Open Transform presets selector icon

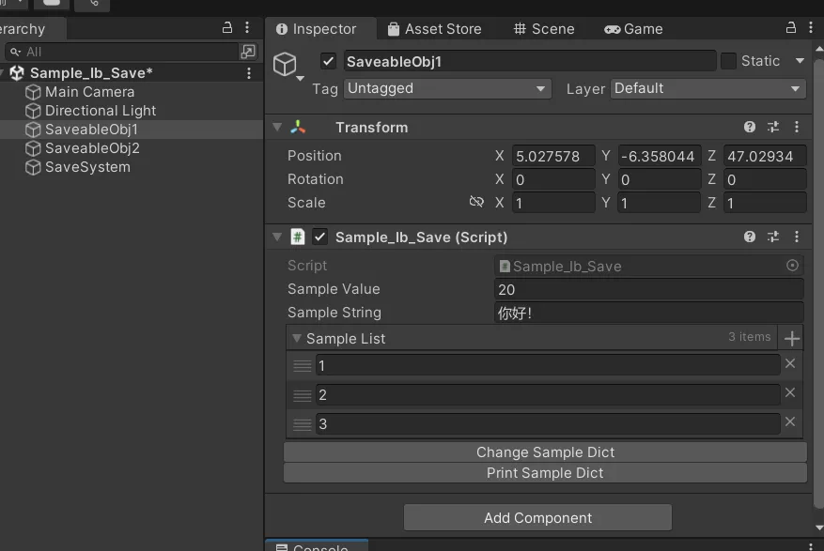click(x=773, y=127)
